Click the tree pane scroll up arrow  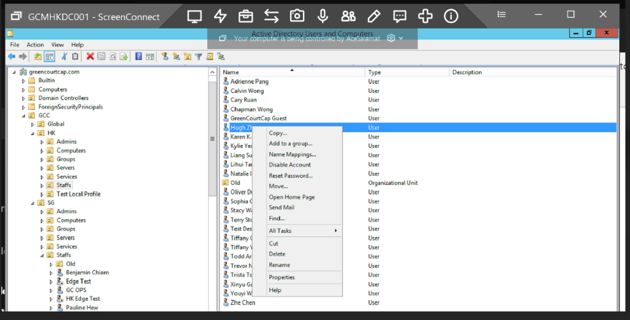click(213, 72)
